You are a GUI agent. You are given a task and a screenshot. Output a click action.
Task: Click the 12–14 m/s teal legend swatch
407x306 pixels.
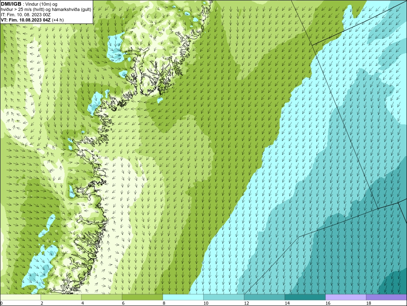[265, 297]
